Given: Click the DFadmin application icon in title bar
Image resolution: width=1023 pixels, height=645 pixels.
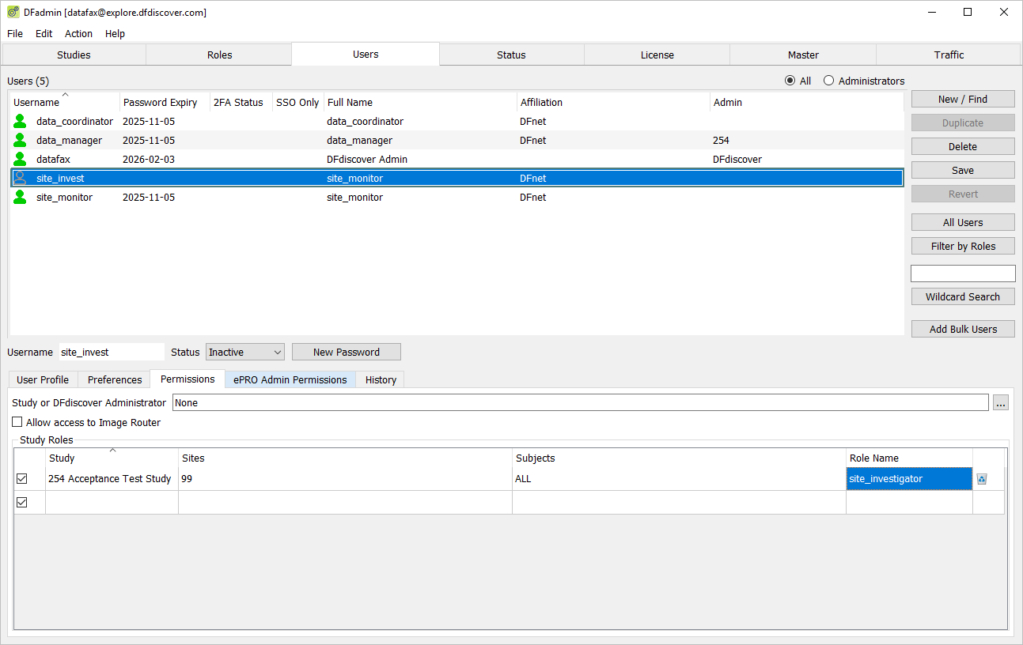Looking at the screenshot, I should click(13, 12).
